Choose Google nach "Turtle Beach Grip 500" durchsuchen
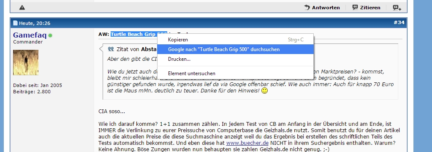 click(x=235, y=49)
